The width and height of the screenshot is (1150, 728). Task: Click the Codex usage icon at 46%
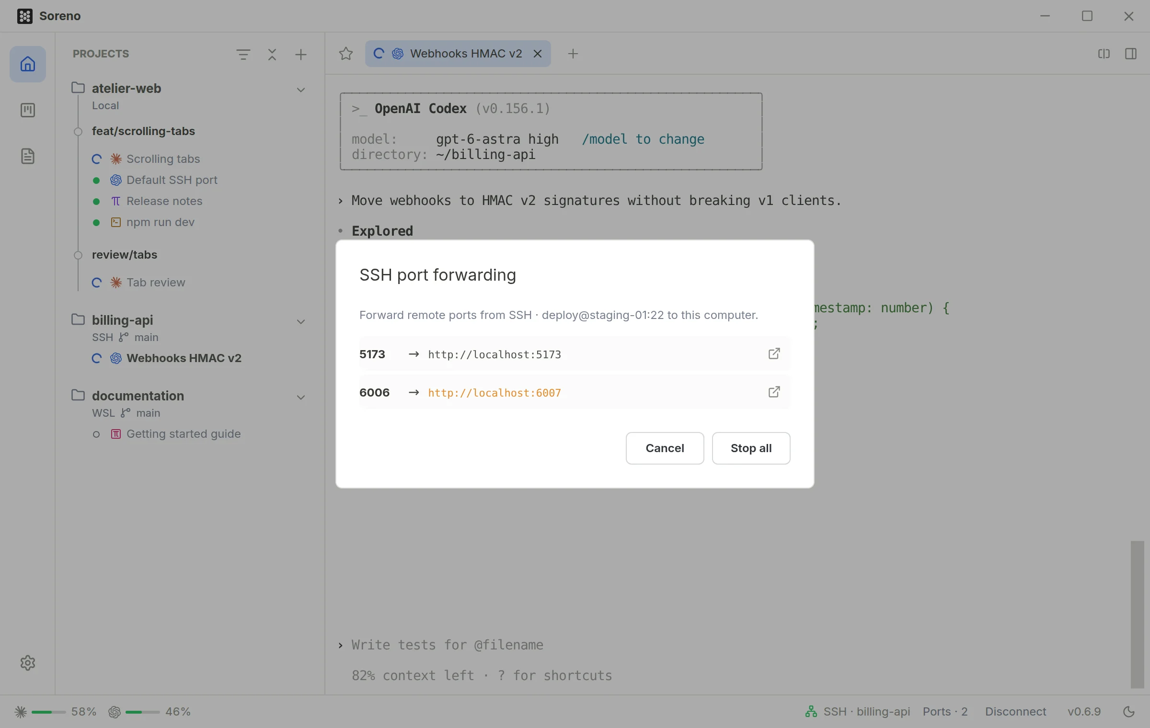[115, 712]
